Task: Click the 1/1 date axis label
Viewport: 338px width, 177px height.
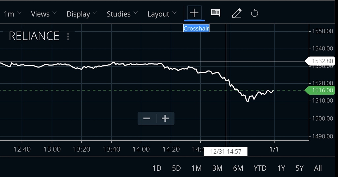Action: click(x=274, y=149)
